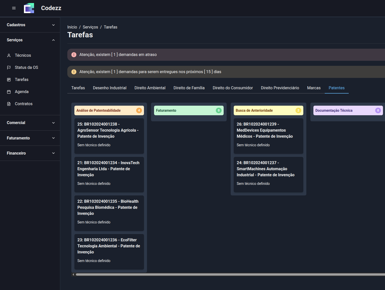
Task: Go to Início breadcrumb link
Action: [72, 27]
